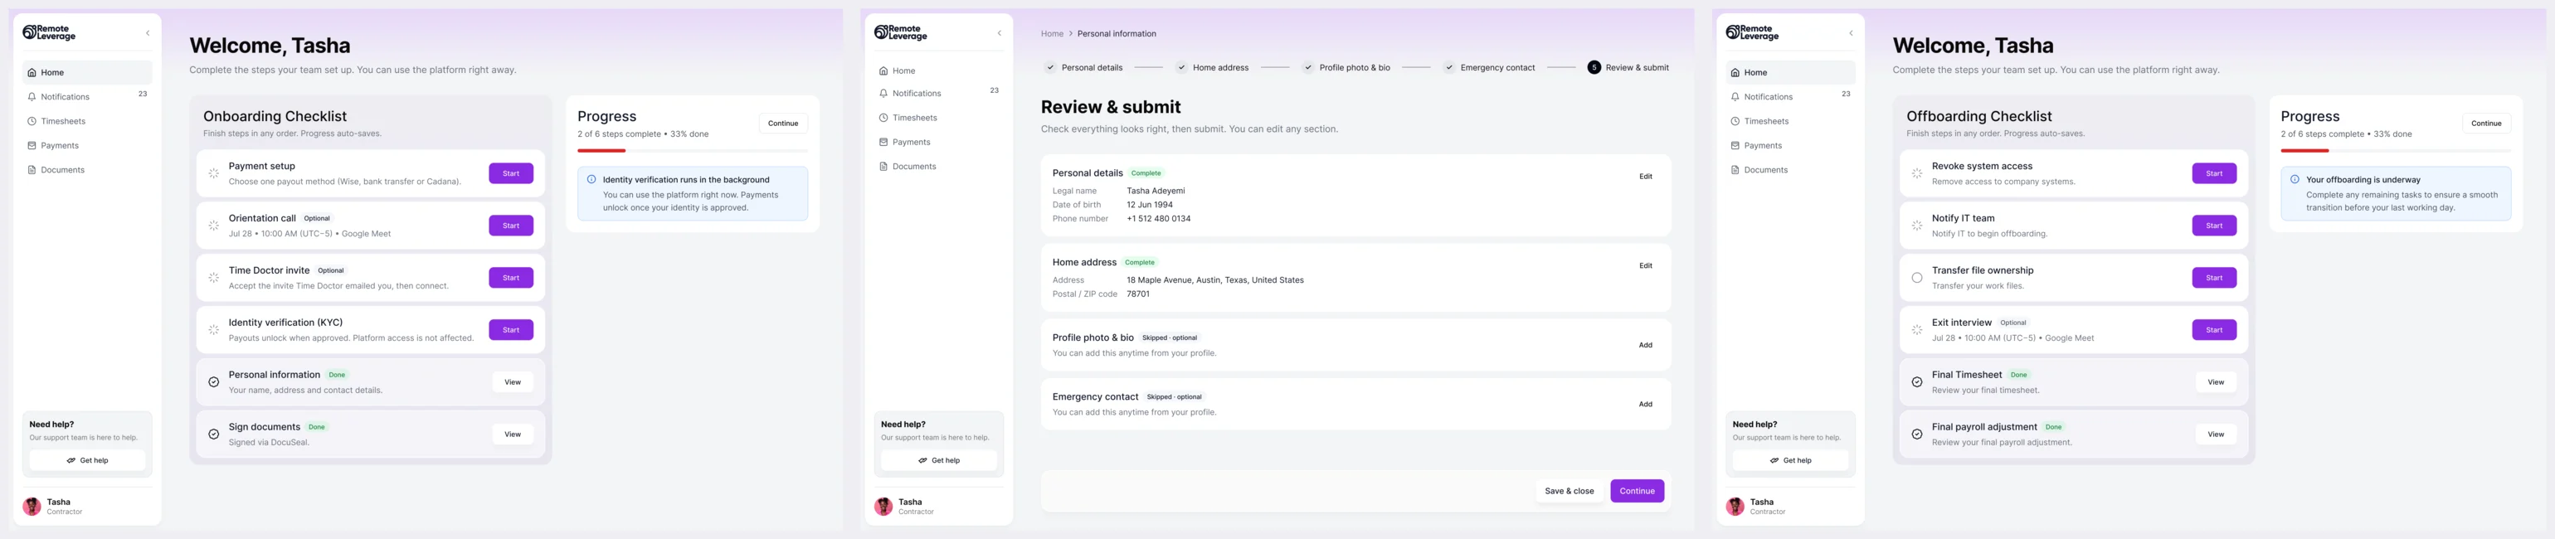Viewport: 2555px width, 539px height.
Task: Click the info icon in 'Your offboarding is underway' notice
Action: click(2295, 179)
